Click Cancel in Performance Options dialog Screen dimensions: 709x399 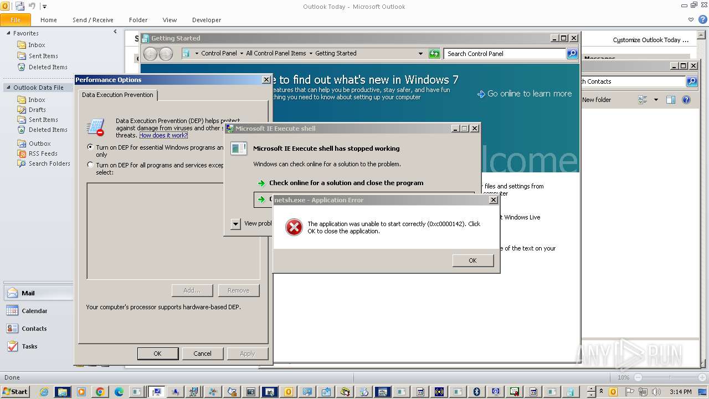point(202,354)
